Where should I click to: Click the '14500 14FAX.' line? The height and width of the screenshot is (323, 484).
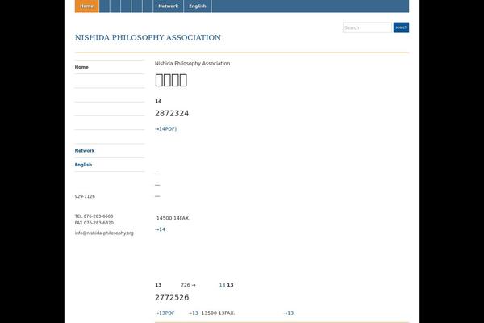click(173, 218)
